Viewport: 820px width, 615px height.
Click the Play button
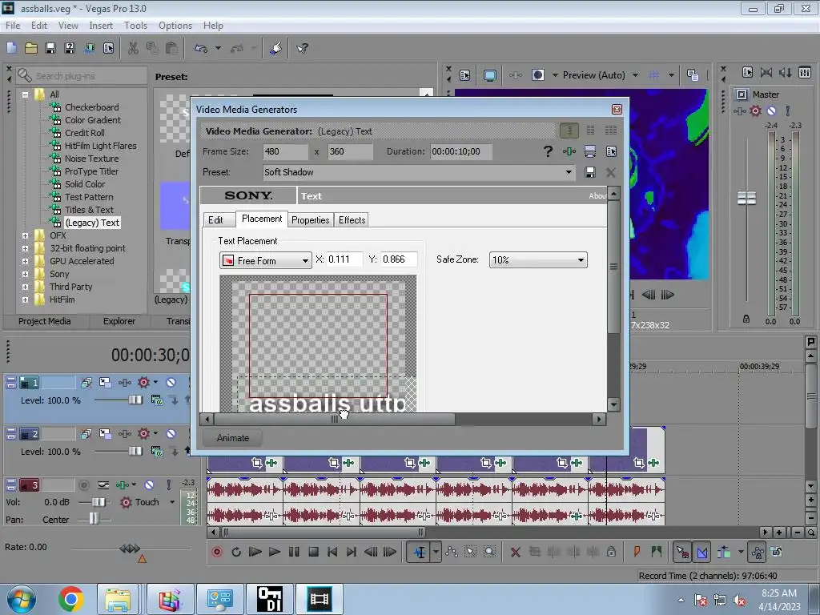click(274, 553)
